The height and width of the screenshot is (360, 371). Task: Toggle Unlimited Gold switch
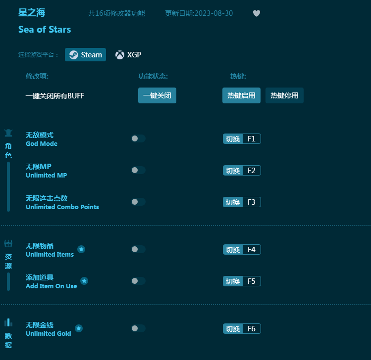[x=138, y=328]
